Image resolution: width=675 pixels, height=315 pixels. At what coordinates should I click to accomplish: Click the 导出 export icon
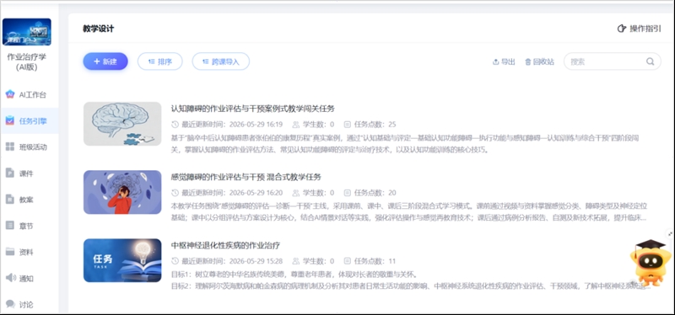[495, 61]
